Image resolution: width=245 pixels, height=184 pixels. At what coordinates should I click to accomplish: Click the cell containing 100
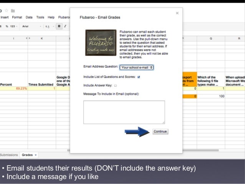click(x=211, y=96)
